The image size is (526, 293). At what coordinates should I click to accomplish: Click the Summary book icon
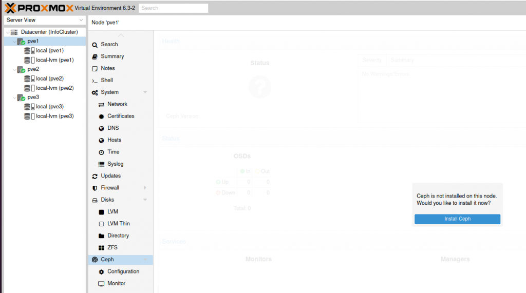coord(95,56)
